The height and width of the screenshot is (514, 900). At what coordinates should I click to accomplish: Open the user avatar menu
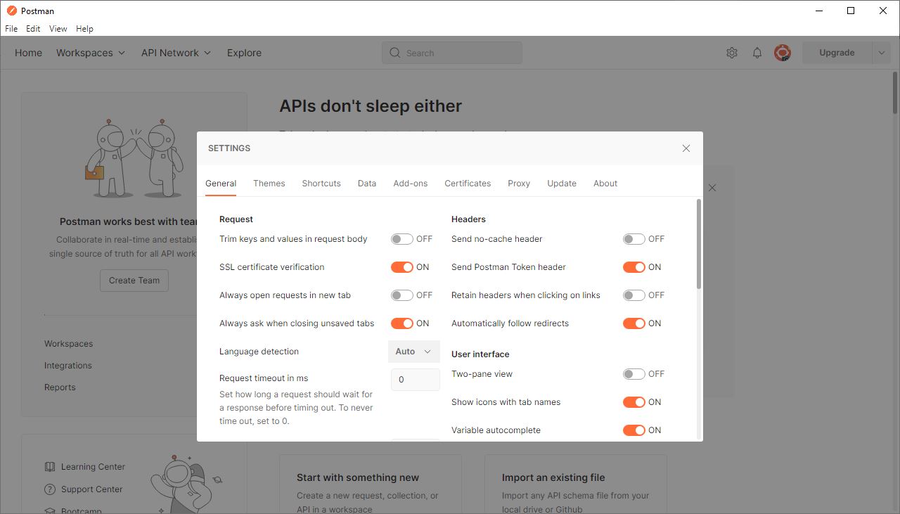[x=783, y=53]
